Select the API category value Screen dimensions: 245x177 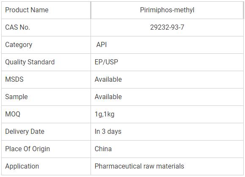(102, 45)
